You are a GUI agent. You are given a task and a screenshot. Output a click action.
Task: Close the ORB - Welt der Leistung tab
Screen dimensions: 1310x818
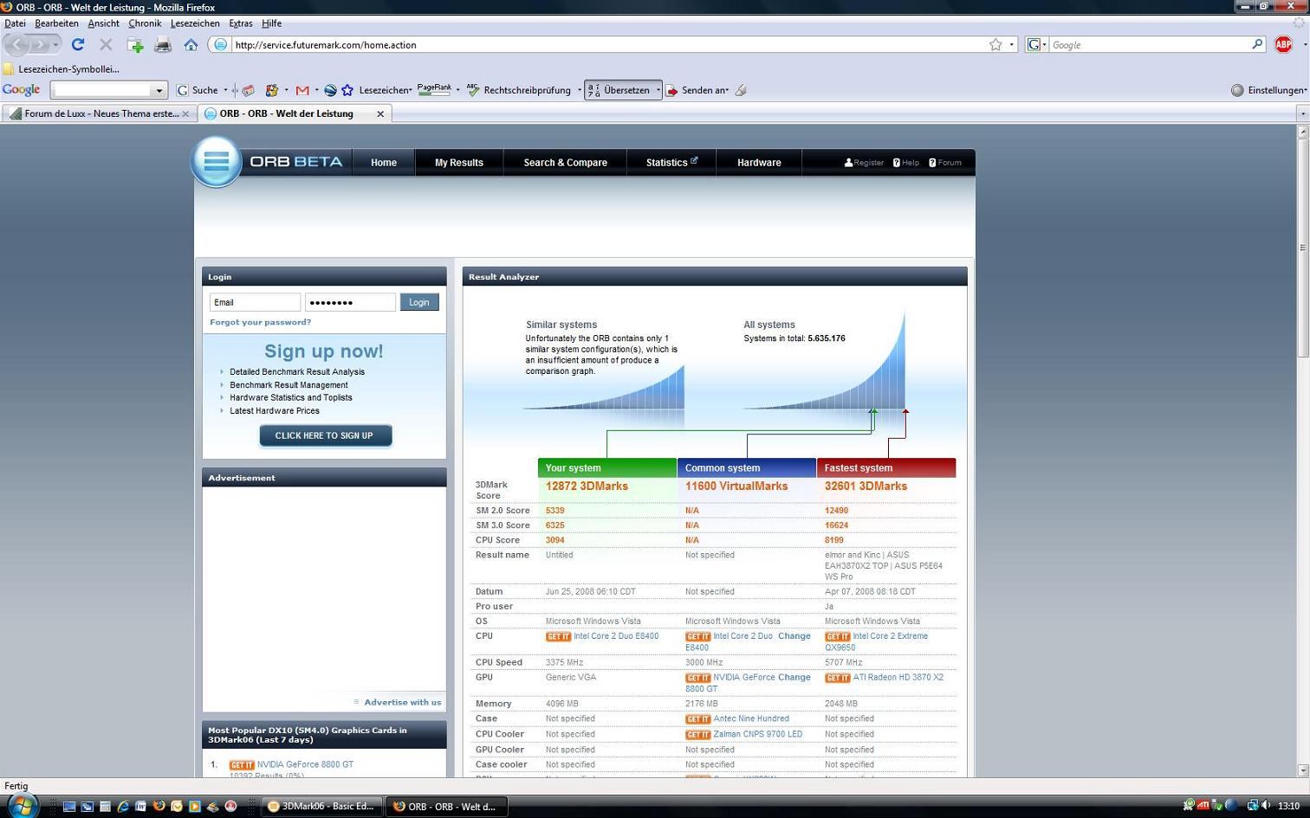pos(379,113)
